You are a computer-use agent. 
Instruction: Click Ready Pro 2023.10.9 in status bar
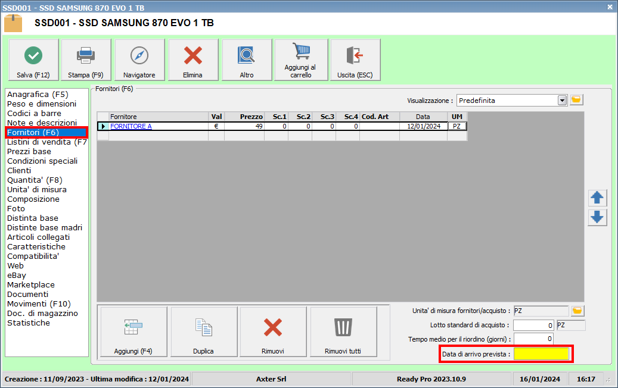pyautogui.click(x=431, y=379)
